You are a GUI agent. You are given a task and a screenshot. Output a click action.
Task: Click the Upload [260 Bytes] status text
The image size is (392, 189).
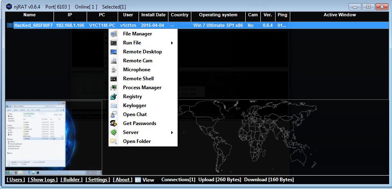(x=220, y=180)
